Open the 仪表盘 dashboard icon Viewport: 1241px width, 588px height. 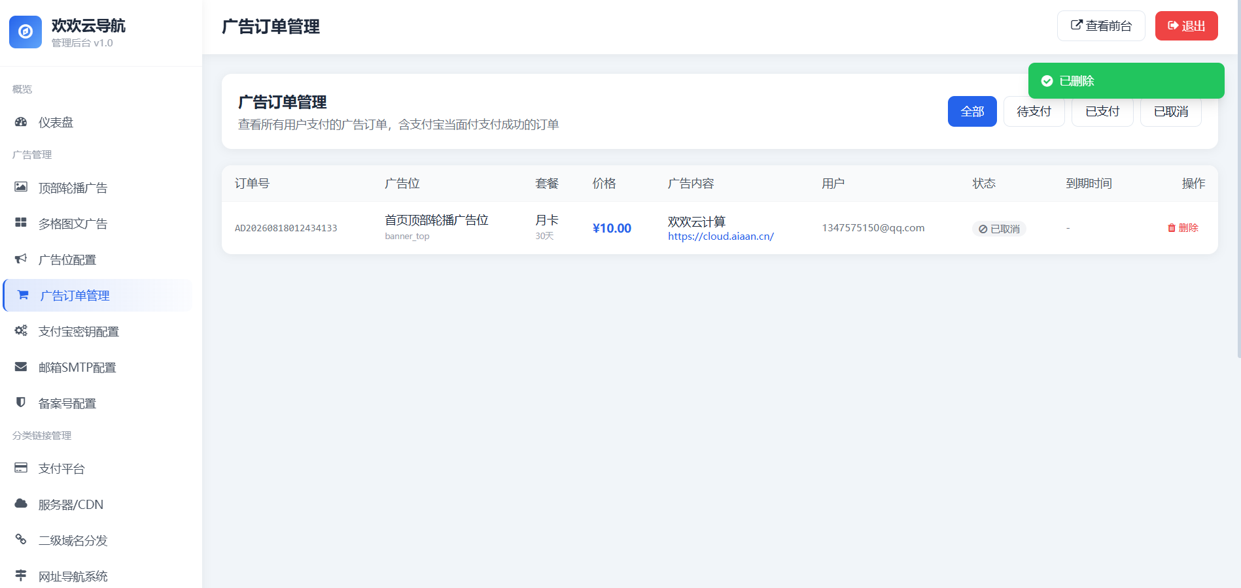point(21,122)
